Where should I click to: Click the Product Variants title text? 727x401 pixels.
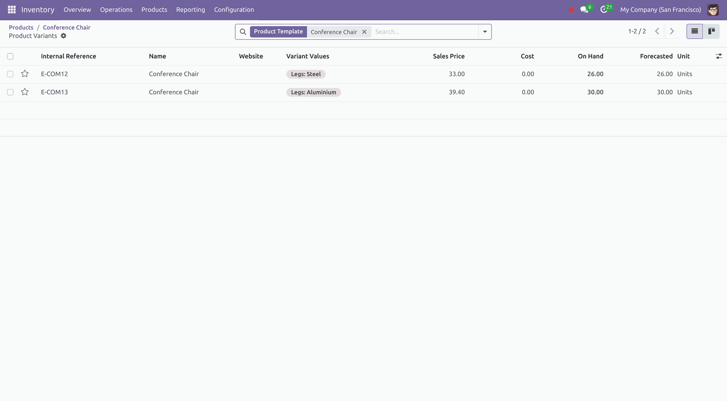(x=33, y=36)
